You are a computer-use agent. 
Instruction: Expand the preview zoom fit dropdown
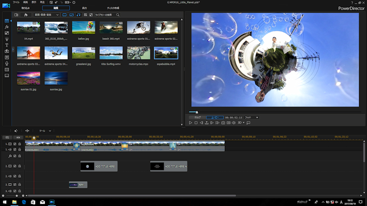(251, 117)
